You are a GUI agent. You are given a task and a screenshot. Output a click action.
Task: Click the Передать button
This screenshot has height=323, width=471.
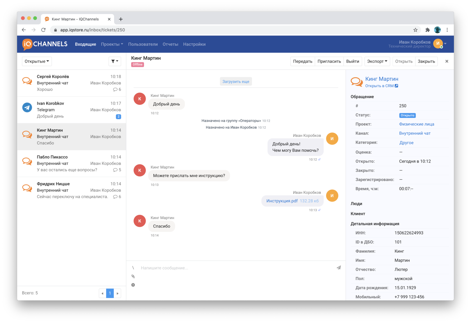click(x=303, y=61)
